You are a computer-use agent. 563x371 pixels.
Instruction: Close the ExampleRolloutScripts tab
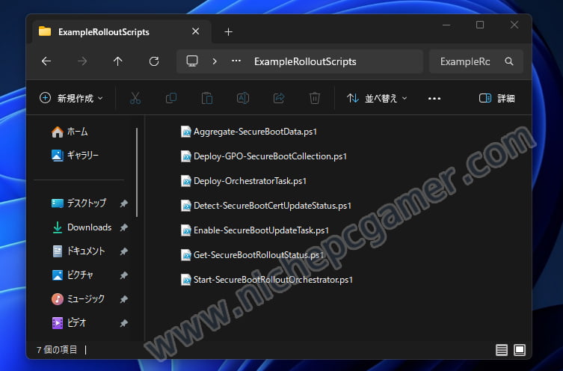[x=195, y=31]
